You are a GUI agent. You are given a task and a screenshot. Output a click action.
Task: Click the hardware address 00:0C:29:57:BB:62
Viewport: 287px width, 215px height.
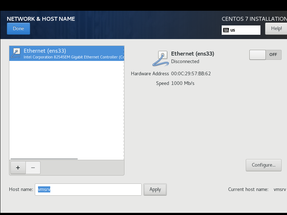[x=191, y=74]
